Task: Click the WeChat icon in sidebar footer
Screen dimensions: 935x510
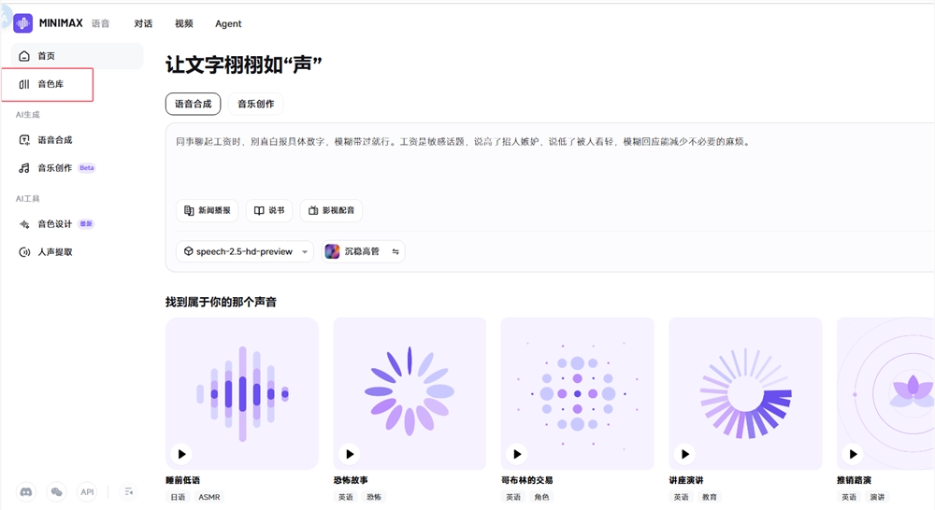Action: (x=57, y=491)
